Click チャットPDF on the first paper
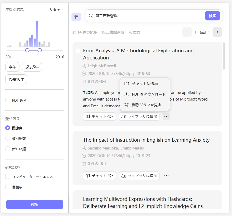 [99, 116]
